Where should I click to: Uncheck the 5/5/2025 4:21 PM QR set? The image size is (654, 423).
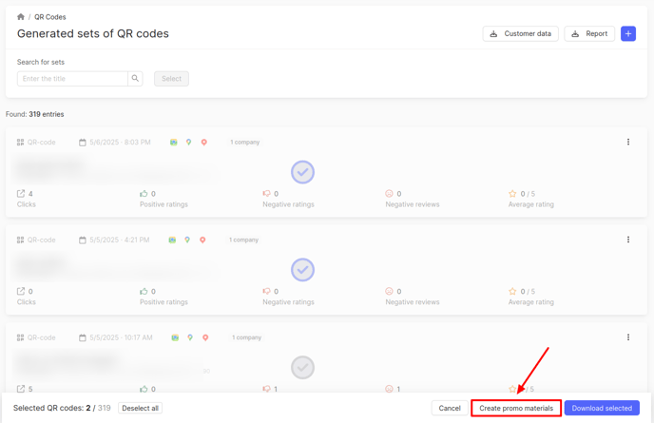pos(302,270)
